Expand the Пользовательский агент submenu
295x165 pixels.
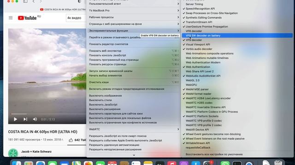[134, 4]
